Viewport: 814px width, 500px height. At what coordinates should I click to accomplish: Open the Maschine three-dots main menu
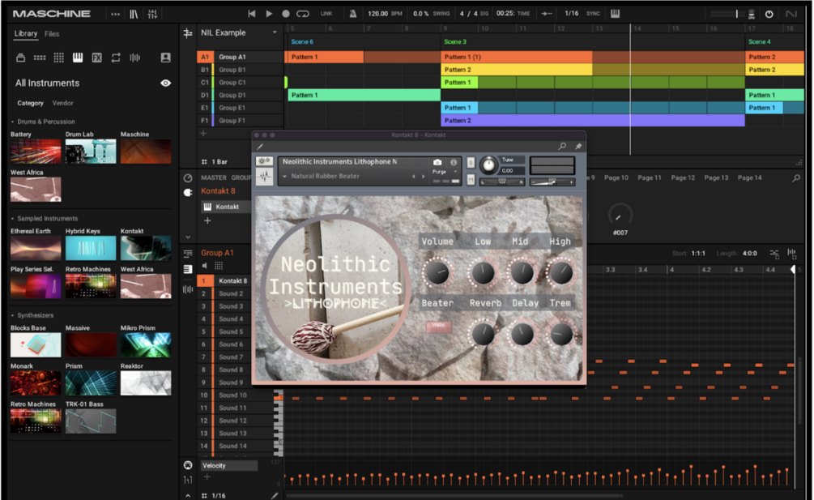[x=115, y=14]
